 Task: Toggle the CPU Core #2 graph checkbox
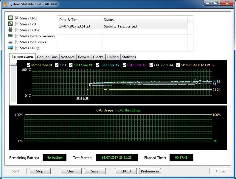coord(97,65)
